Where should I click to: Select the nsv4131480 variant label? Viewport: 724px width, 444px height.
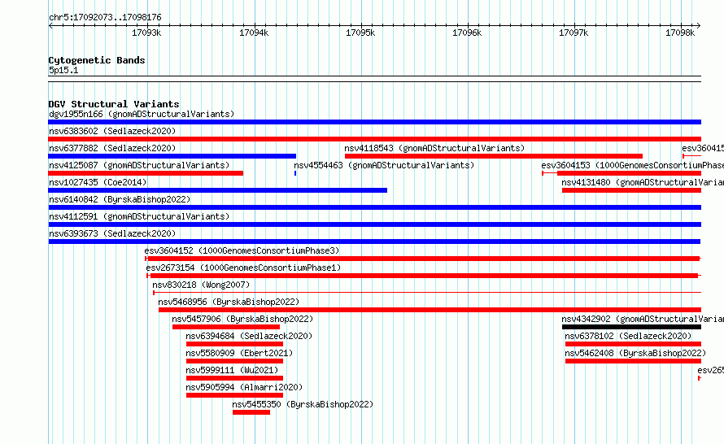[643, 182]
